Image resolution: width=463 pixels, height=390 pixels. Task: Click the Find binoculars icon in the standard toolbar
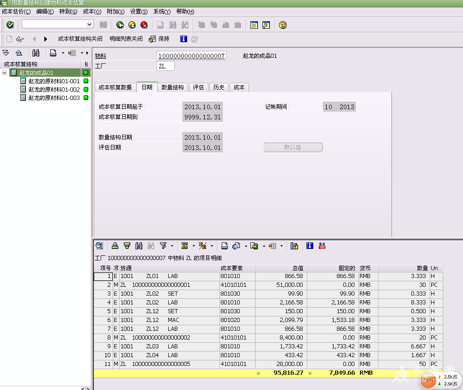173,25
